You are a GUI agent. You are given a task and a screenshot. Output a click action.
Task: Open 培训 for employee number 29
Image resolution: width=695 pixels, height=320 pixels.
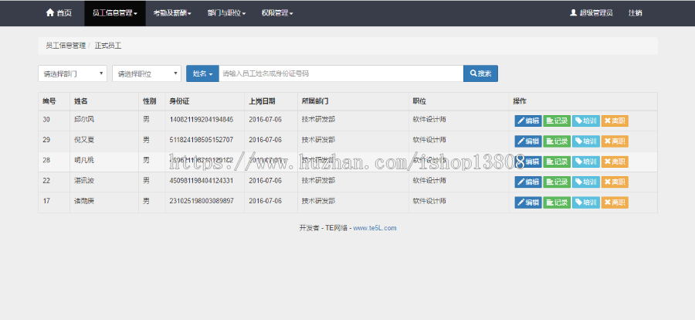coord(586,141)
